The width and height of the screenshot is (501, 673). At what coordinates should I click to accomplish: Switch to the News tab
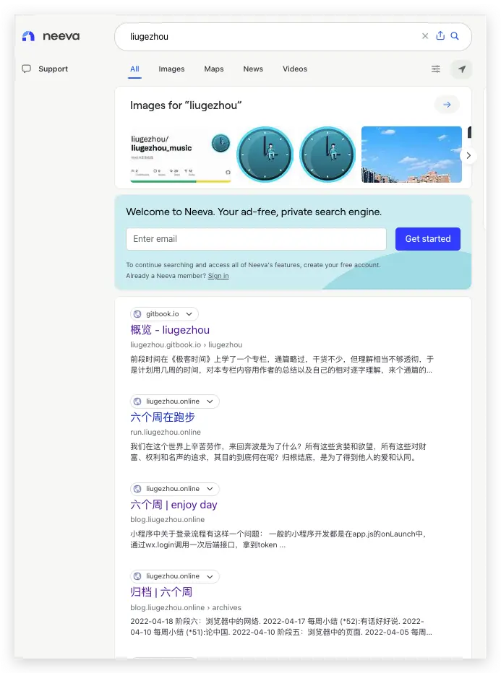(x=253, y=69)
